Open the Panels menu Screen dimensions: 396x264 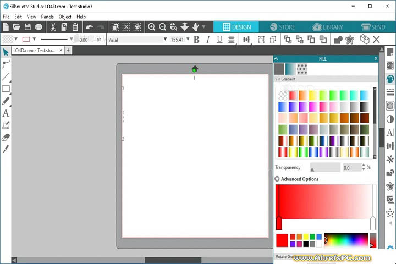[47, 16]
